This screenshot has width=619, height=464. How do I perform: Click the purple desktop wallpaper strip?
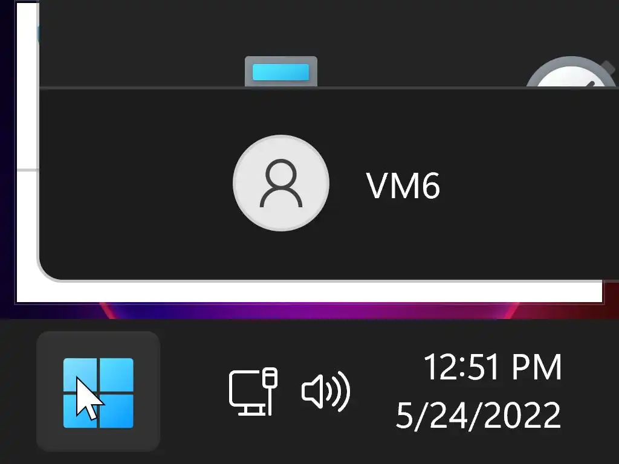(308, 311)
